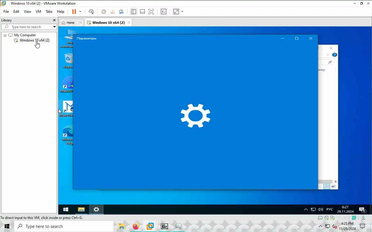
Task: Open the guest clock showing 0:27
Action: [x=345, y=209]
